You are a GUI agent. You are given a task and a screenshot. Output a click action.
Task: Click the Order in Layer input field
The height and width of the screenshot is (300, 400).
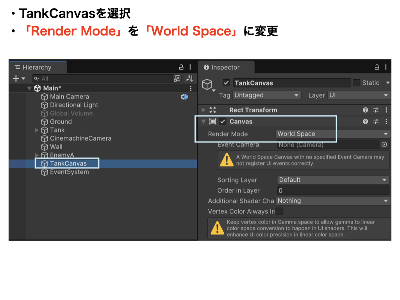pos(333,191)
